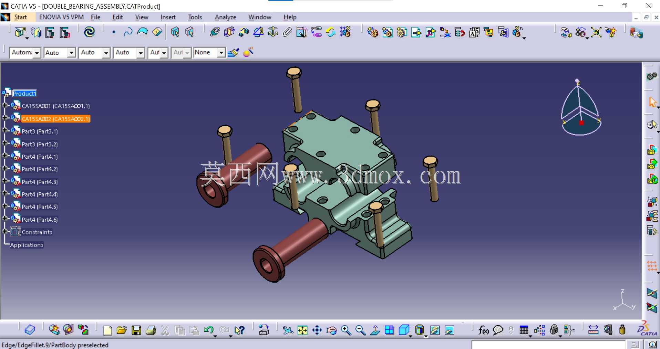Click the Undo arrow icon
Screen dimensions: 660x349
[208, 330]
